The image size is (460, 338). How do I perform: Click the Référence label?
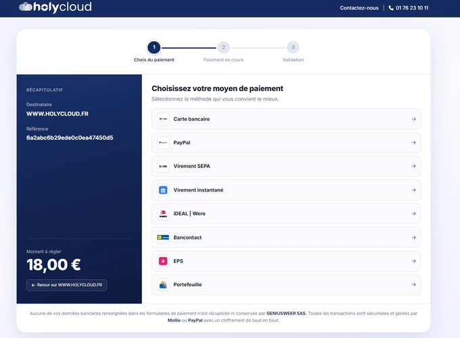pyautogui.click(x=37, y=129)
